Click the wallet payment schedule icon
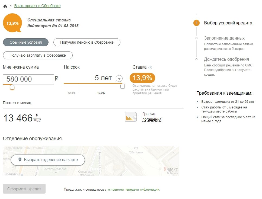The width and height of the screenshot is (262, 199). pyautogui.click(x=131, y=117)
